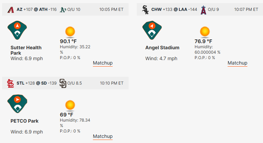Select the STL +128 @ SD -139 header
Screen dimensions: 263x143
tap(36, 83)
